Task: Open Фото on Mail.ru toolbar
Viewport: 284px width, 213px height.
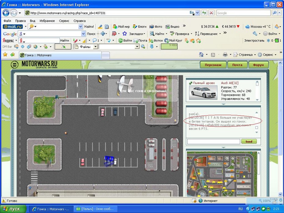Action: coord(156,27)
